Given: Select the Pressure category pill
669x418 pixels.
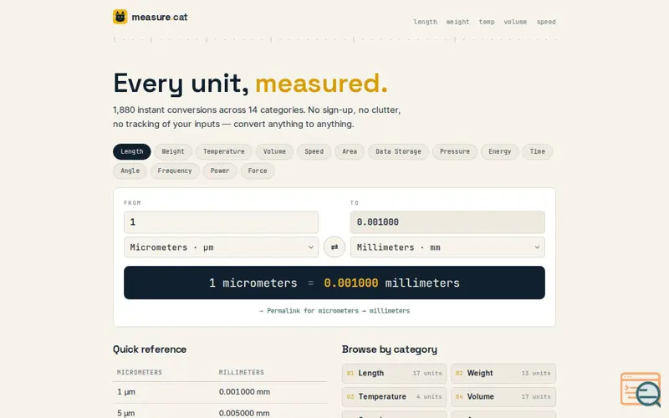Looking at the screenshot, I should point(454,151).
